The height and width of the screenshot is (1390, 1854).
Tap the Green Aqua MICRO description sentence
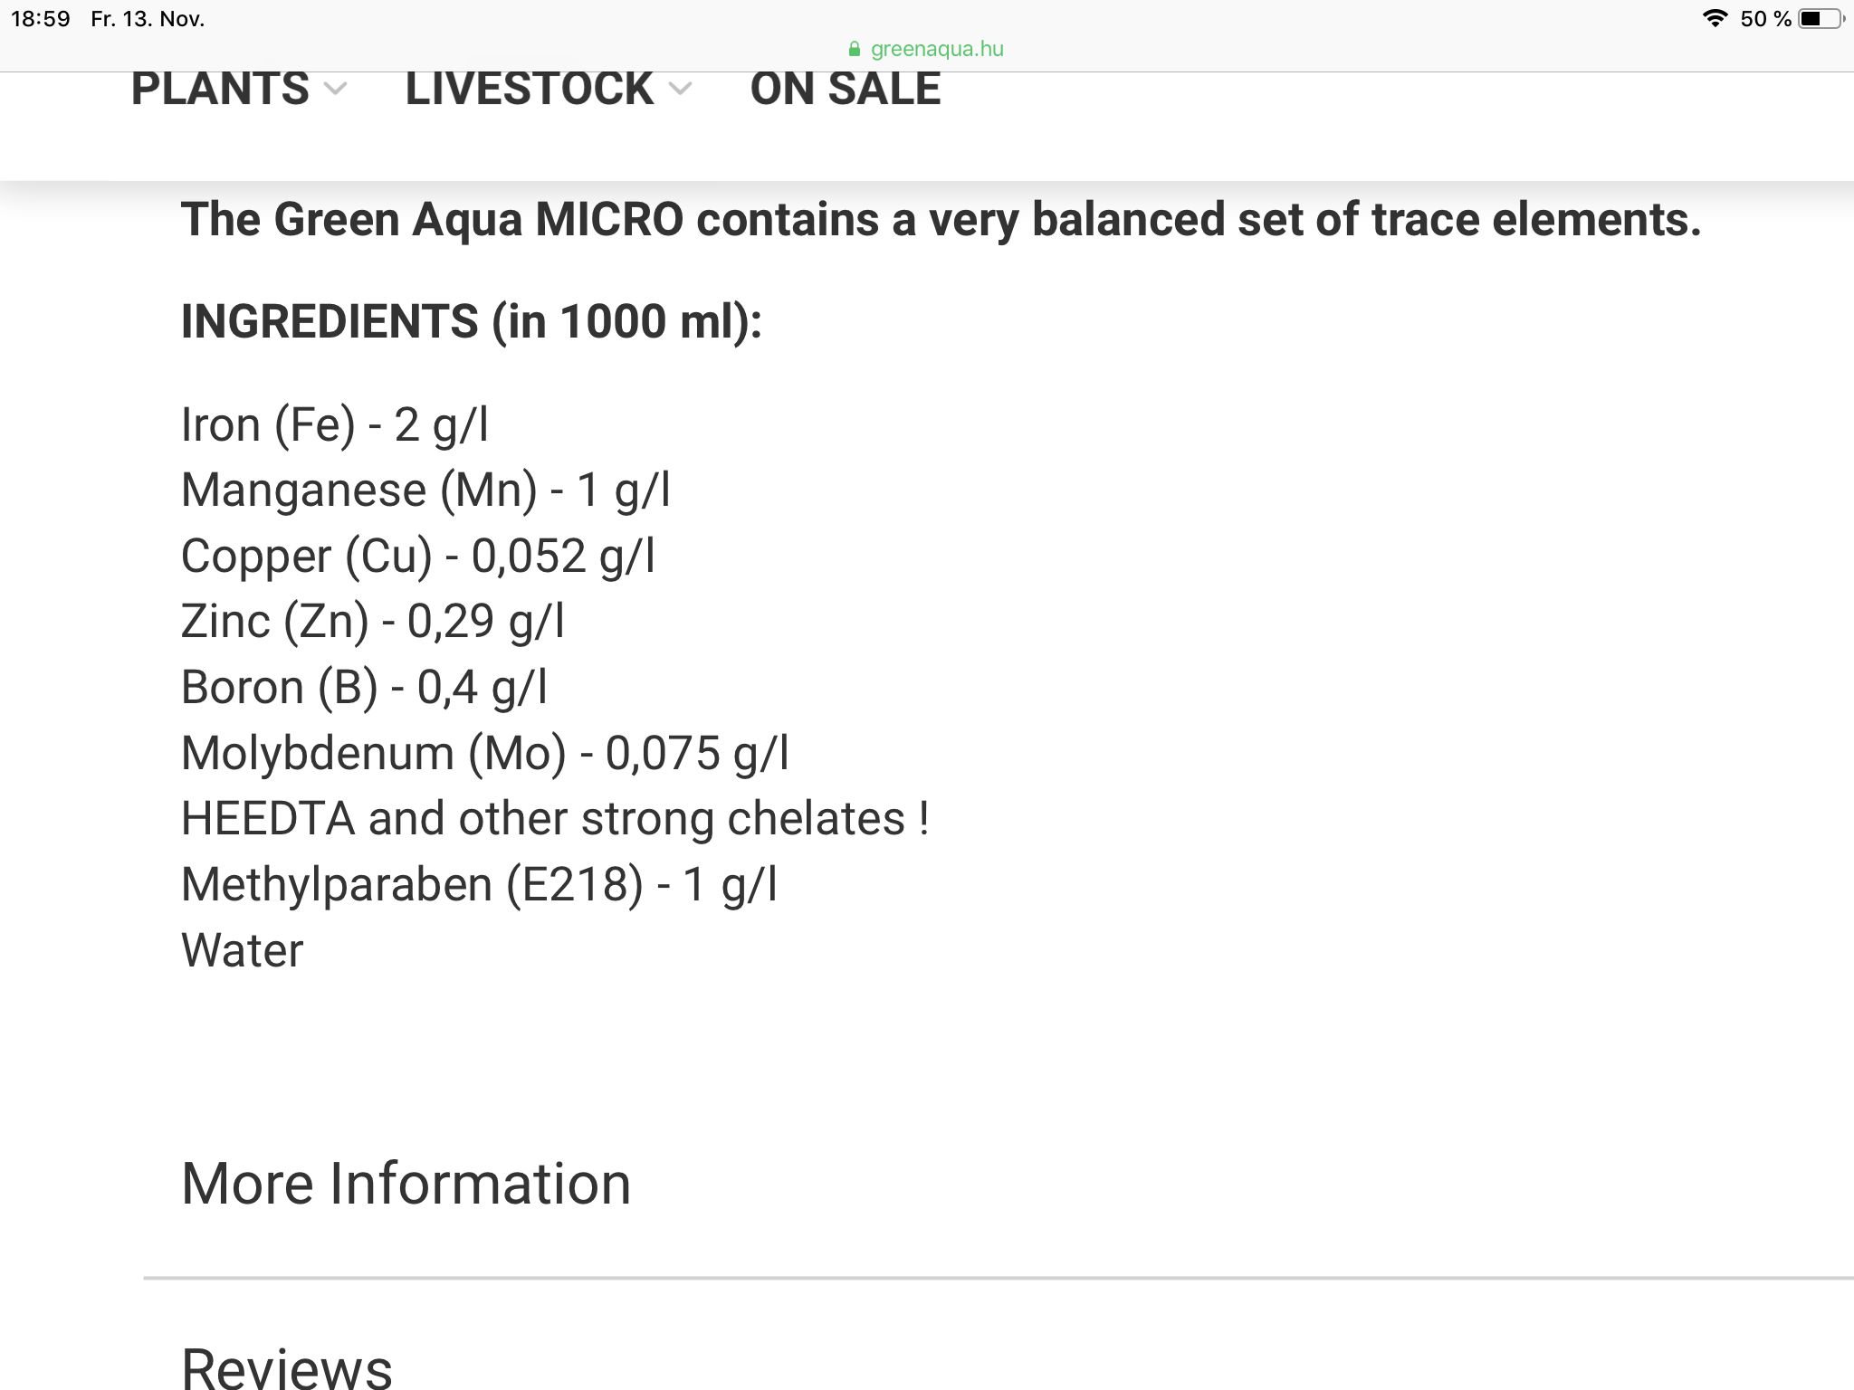click(x=941, y=220)
